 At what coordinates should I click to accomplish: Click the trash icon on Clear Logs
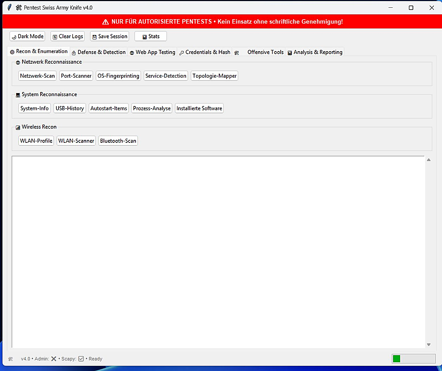[x=55, y=37]
